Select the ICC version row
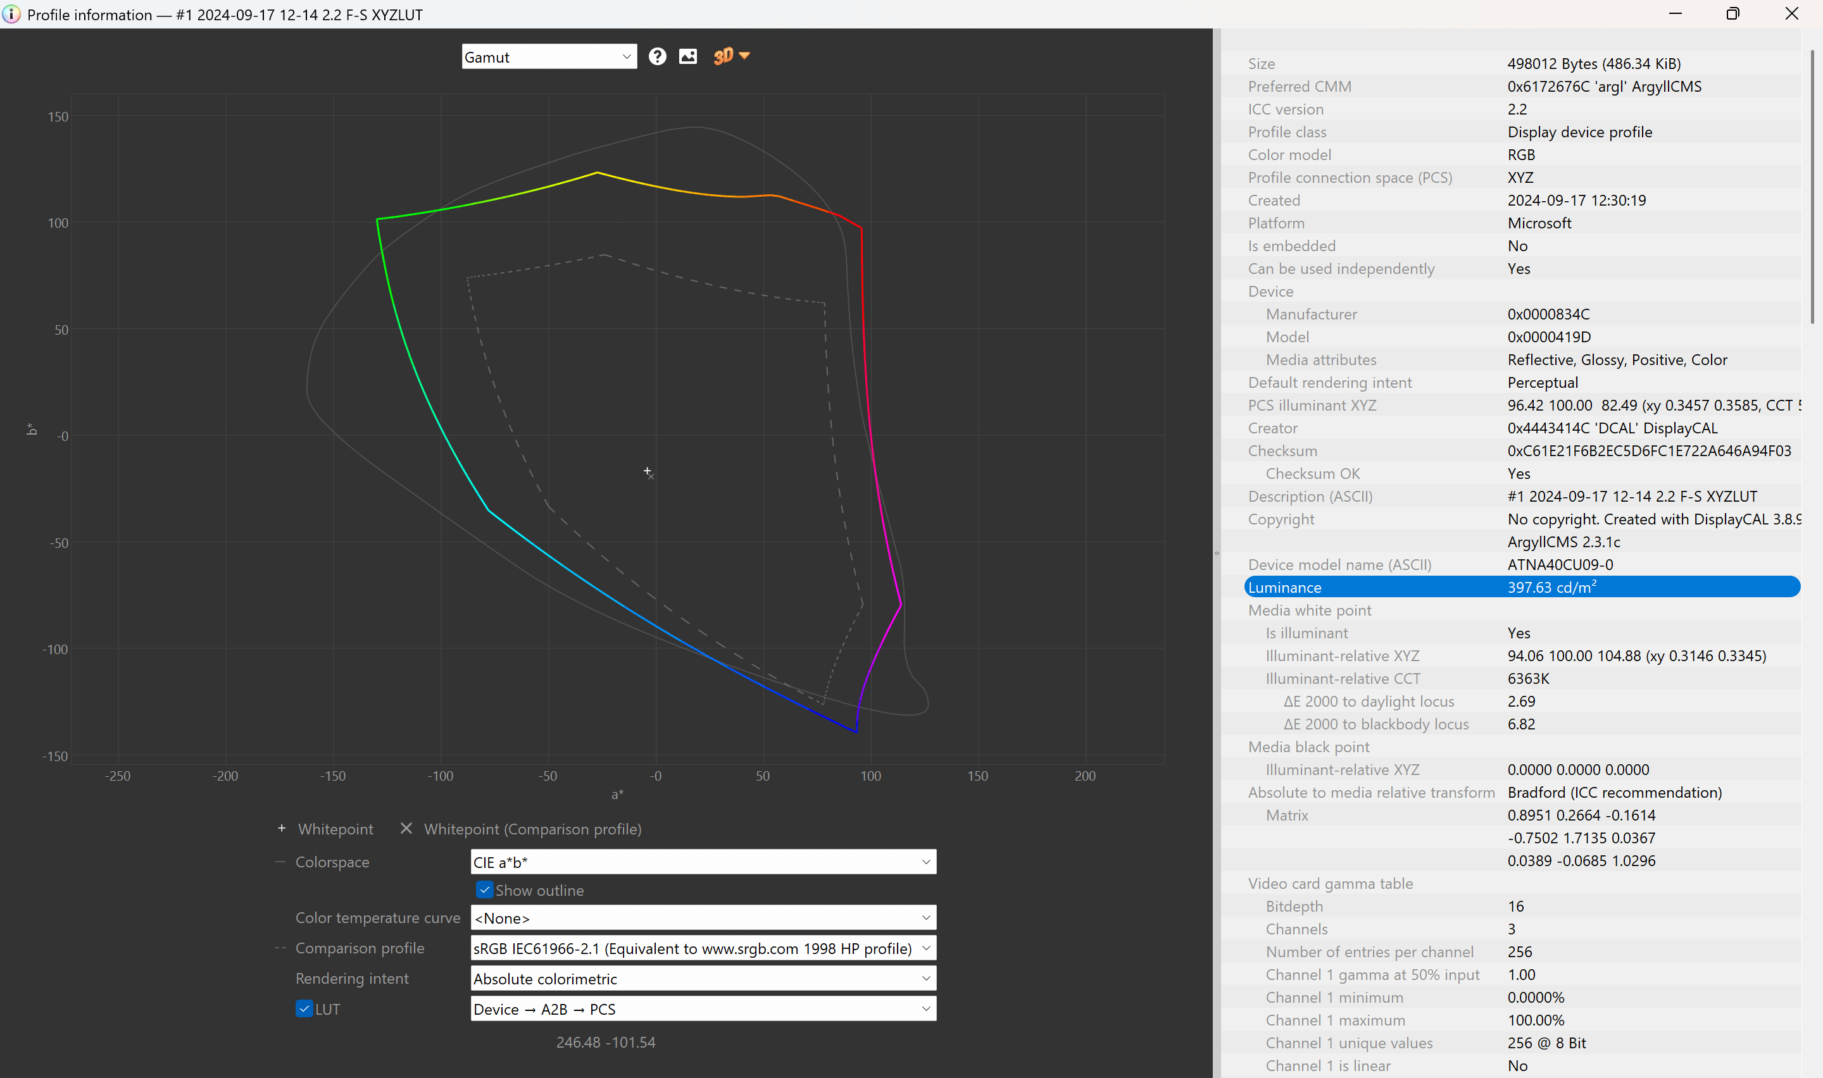 click(1522, 109)
